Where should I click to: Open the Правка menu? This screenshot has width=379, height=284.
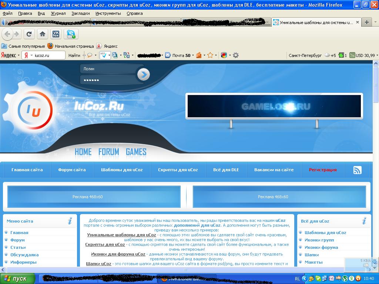click(x=25, y=14)
